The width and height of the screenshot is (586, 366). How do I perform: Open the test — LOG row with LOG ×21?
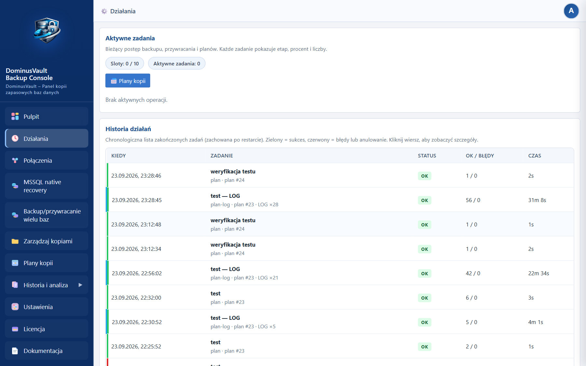(340, 273)
